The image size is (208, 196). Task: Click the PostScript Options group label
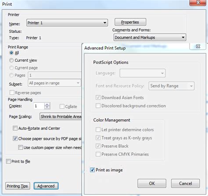tap(111, 62)
